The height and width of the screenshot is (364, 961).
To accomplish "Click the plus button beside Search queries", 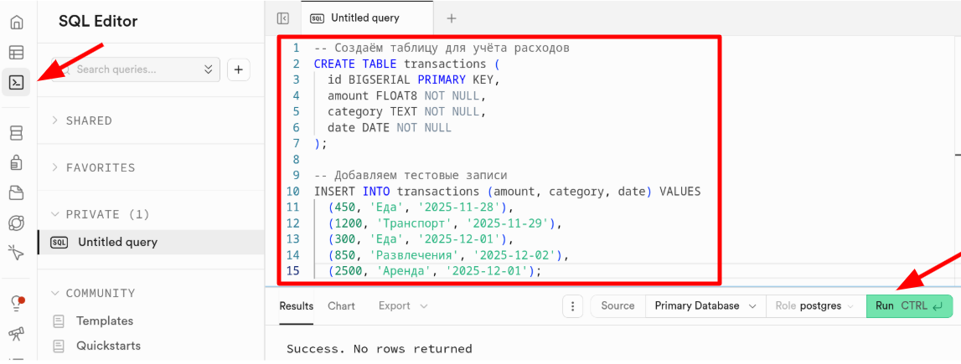I will 238,69.
